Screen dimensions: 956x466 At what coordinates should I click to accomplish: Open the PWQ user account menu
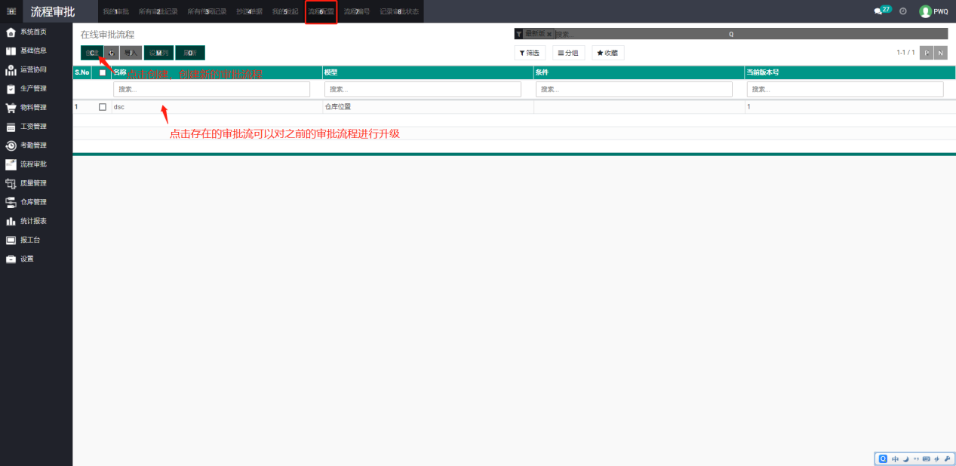pyautogui.click(x=933, y=11)
